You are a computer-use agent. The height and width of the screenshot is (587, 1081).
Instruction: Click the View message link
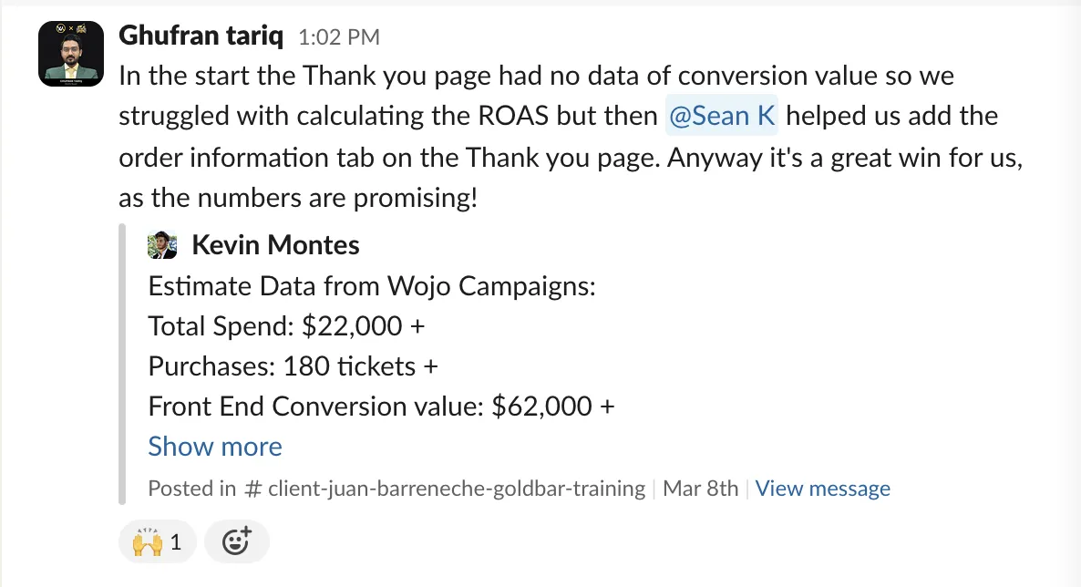point(822,489)
